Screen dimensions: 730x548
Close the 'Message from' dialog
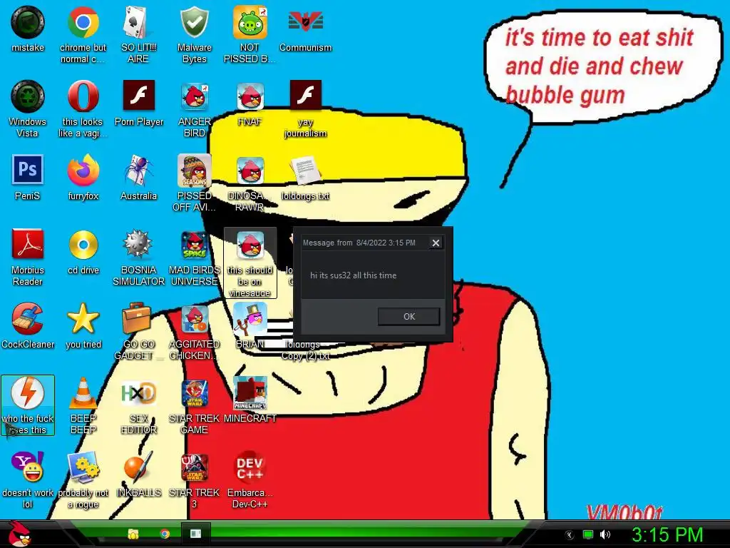click(x=436, y=243)
